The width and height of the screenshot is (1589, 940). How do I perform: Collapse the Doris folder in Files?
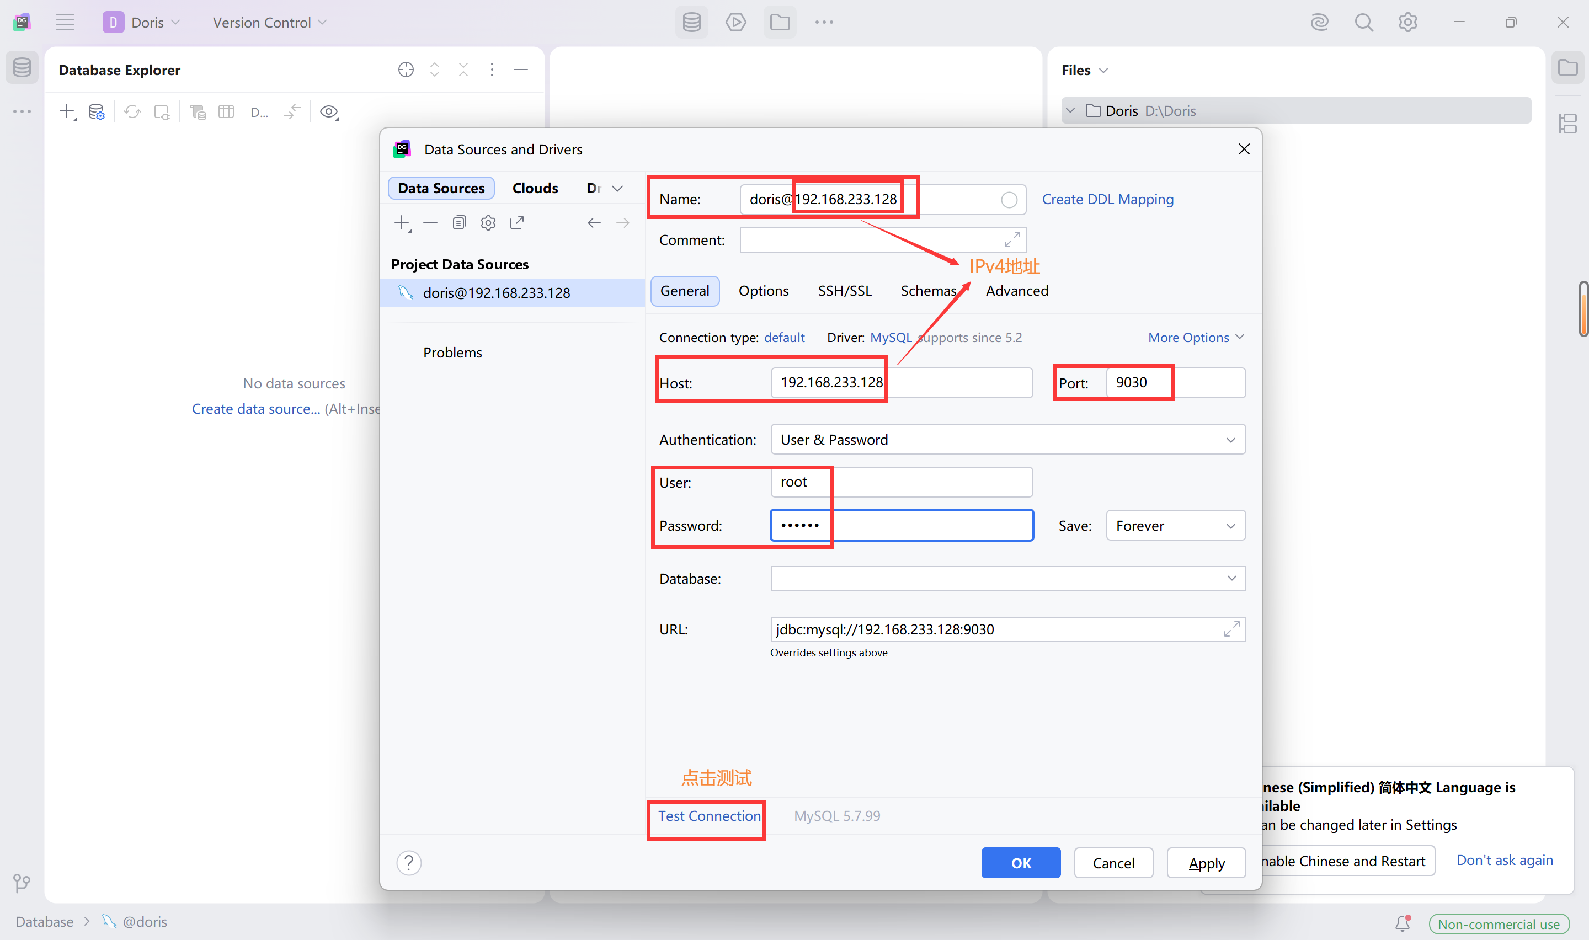(1070, 111)
